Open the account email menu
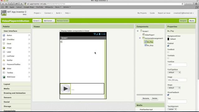 click(x=183, y=13)
